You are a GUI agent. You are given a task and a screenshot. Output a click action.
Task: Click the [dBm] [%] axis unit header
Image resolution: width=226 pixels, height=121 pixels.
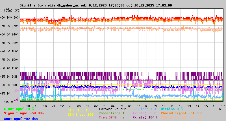pyautogui.click(x=12, y=10)
